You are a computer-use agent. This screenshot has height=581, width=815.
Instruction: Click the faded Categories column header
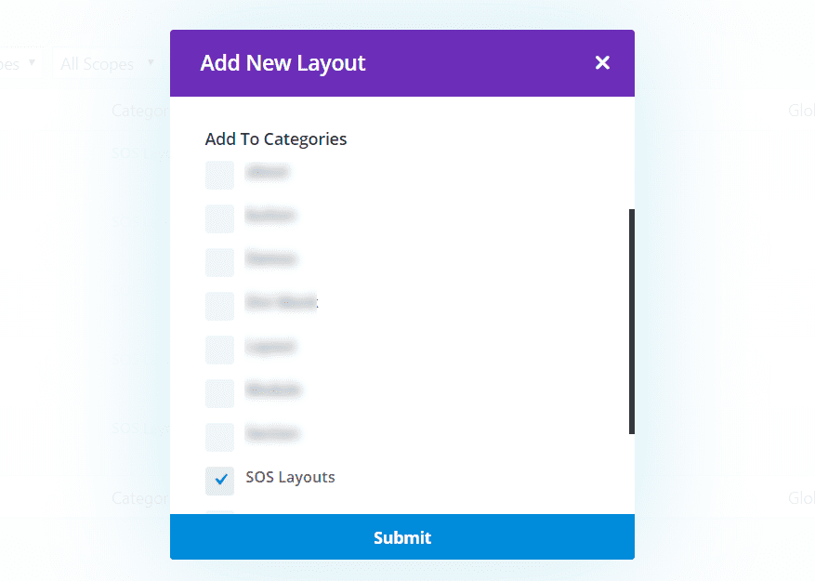[140, 111]
